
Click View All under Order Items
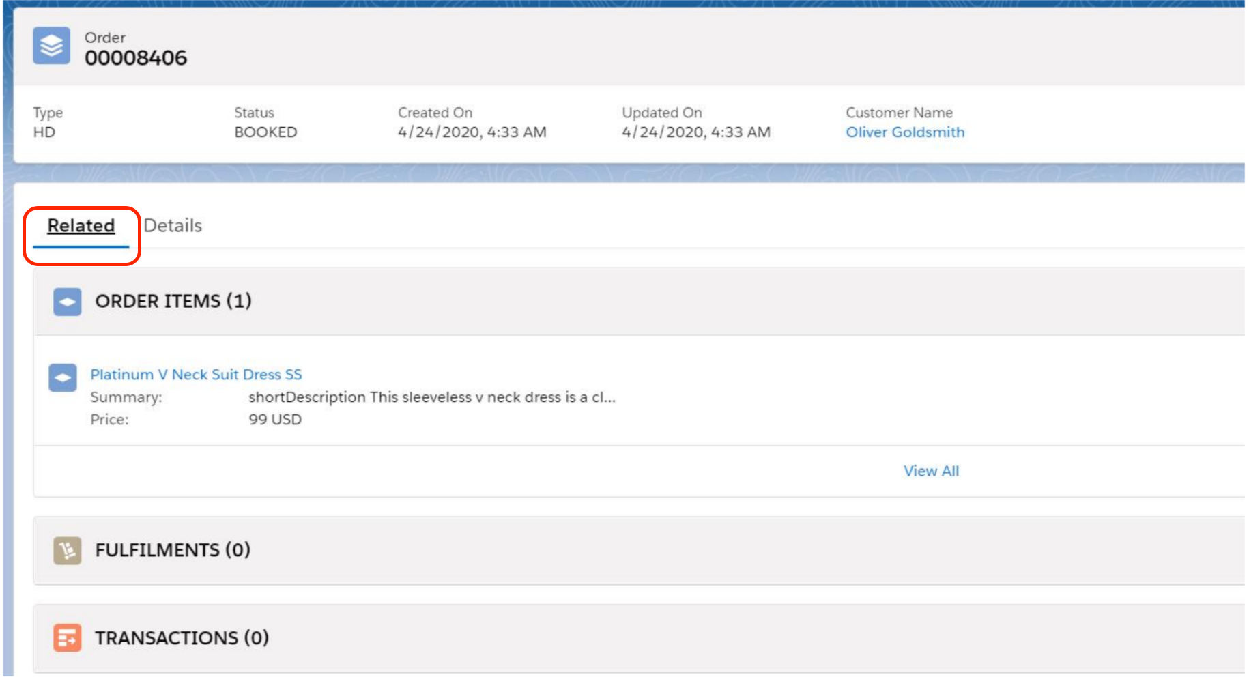pos(930,470)
